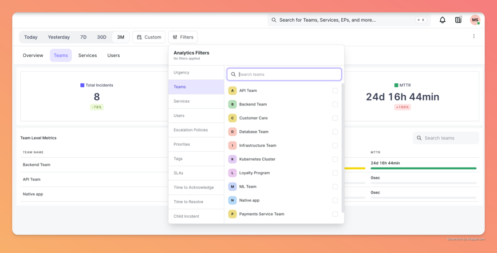
Task: Select the Tags filter category
Action: pyautogui.click(x=196, y=159)
